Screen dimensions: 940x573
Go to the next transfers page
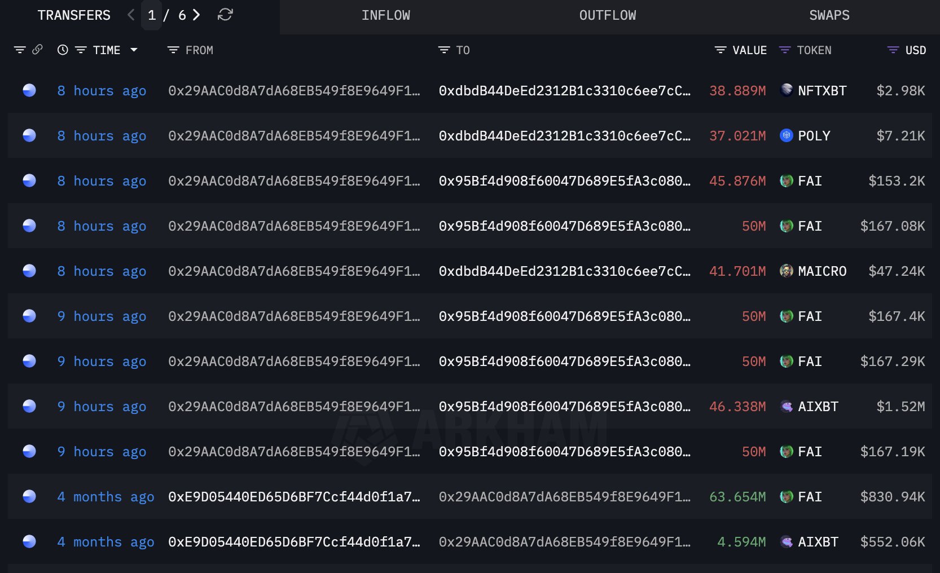pyautogui.click(x=196, y=15)
